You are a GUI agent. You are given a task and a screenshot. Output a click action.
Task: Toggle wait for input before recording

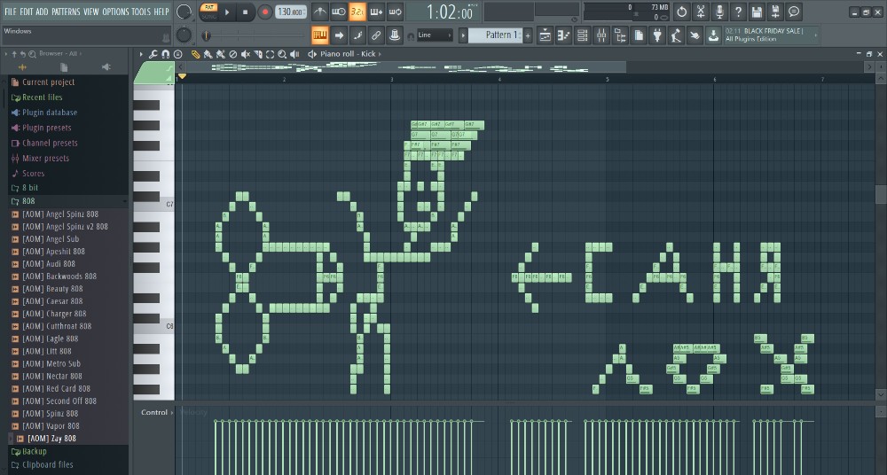click(338, 12)
